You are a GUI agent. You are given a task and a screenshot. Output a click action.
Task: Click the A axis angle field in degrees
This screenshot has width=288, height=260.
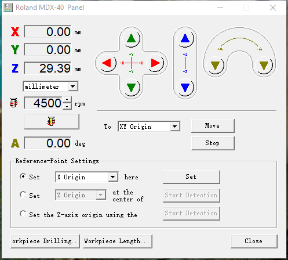48,143
